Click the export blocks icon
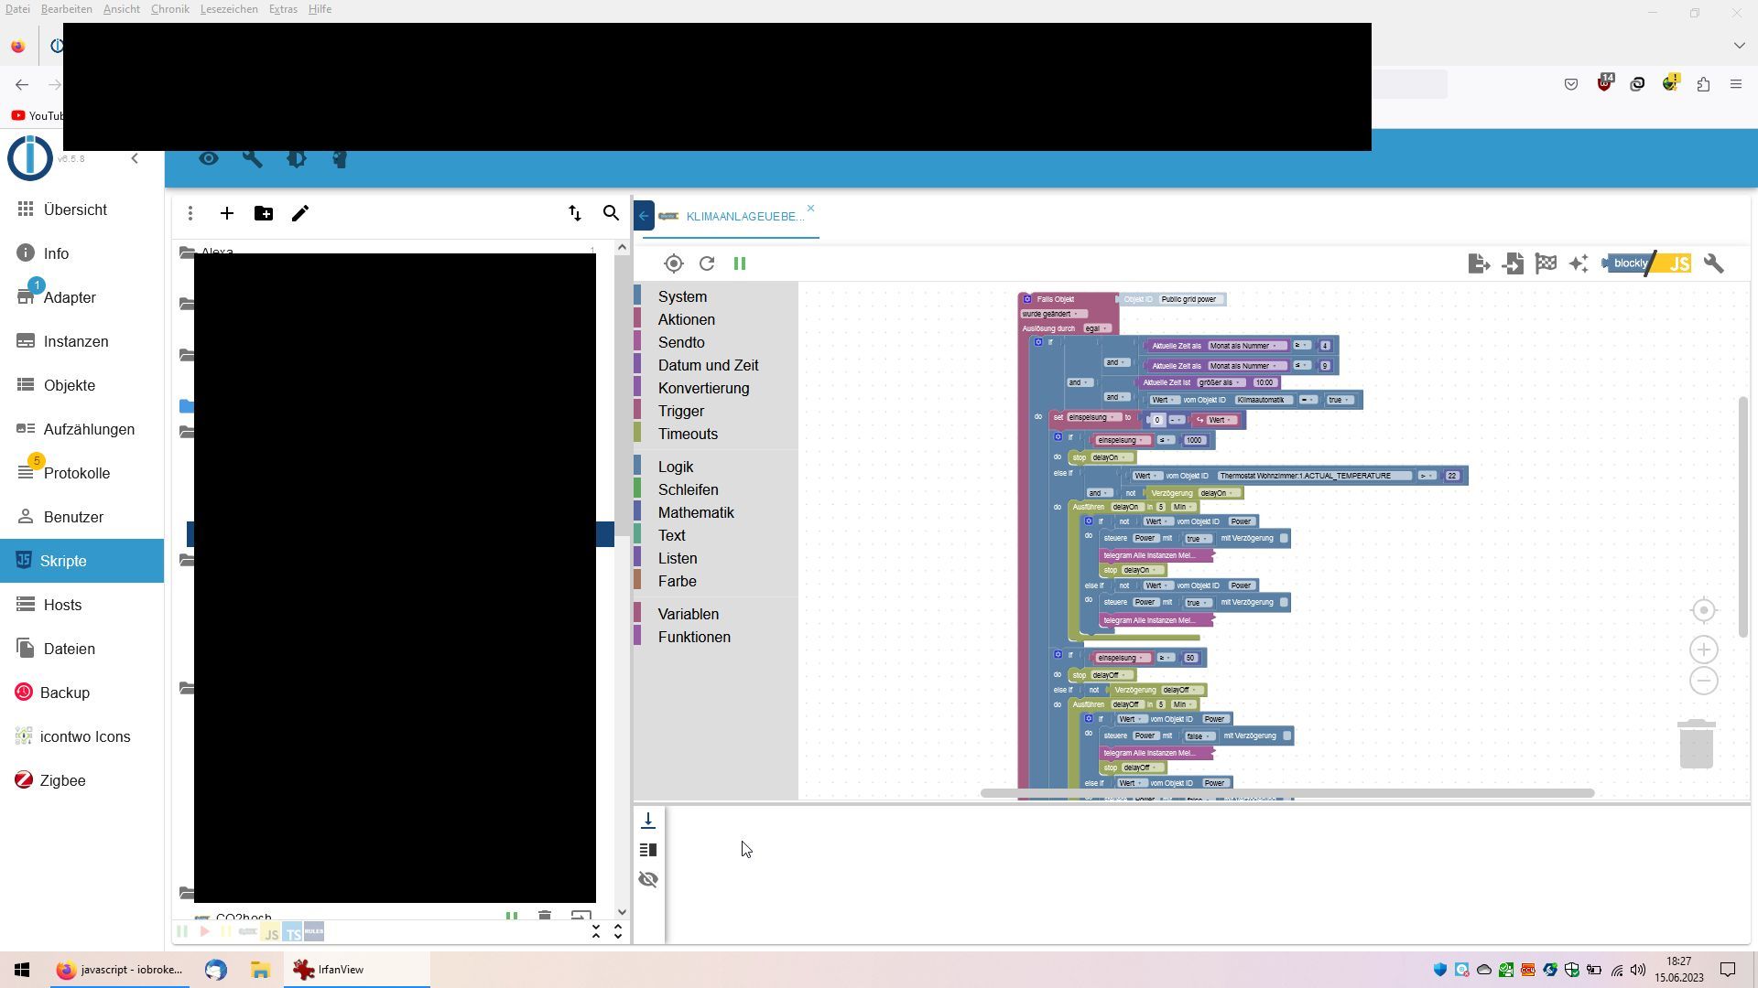The height and width of the screenshot is (988, 1758). pos(1479,263)
